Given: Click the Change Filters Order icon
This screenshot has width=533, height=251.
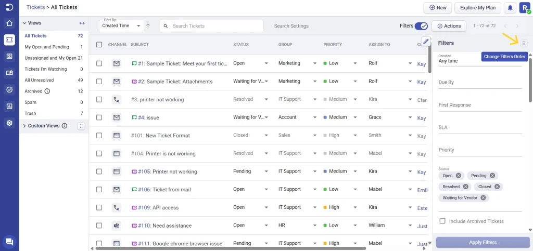Looking at the screenshot, I should pos(524,43).
